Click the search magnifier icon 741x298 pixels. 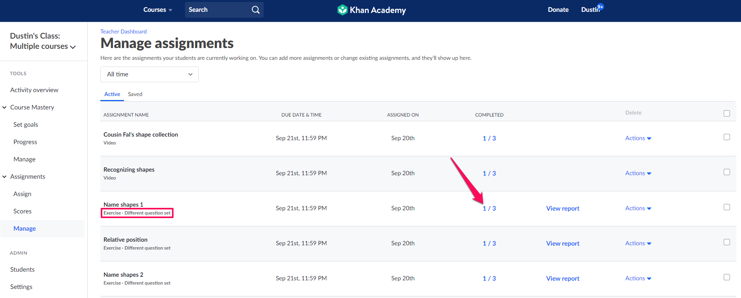256,10
